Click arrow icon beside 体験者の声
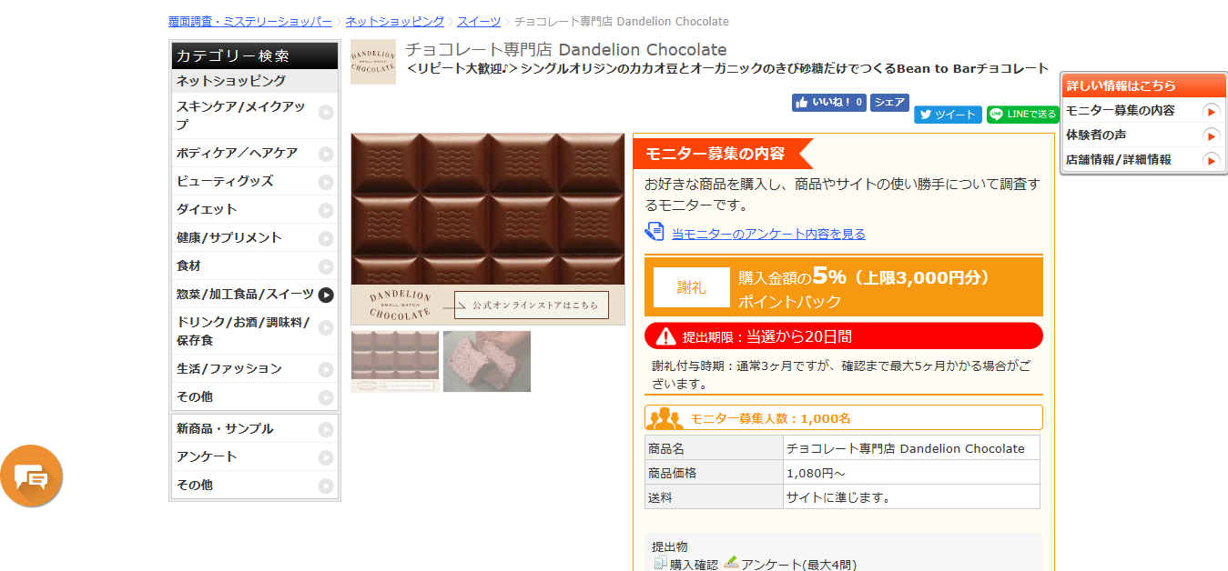 (x=1211, y=135)
